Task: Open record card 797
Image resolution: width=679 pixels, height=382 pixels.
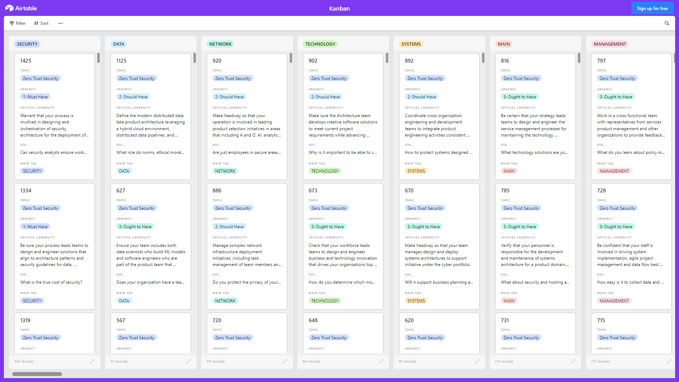Action: tap(632, 116)
